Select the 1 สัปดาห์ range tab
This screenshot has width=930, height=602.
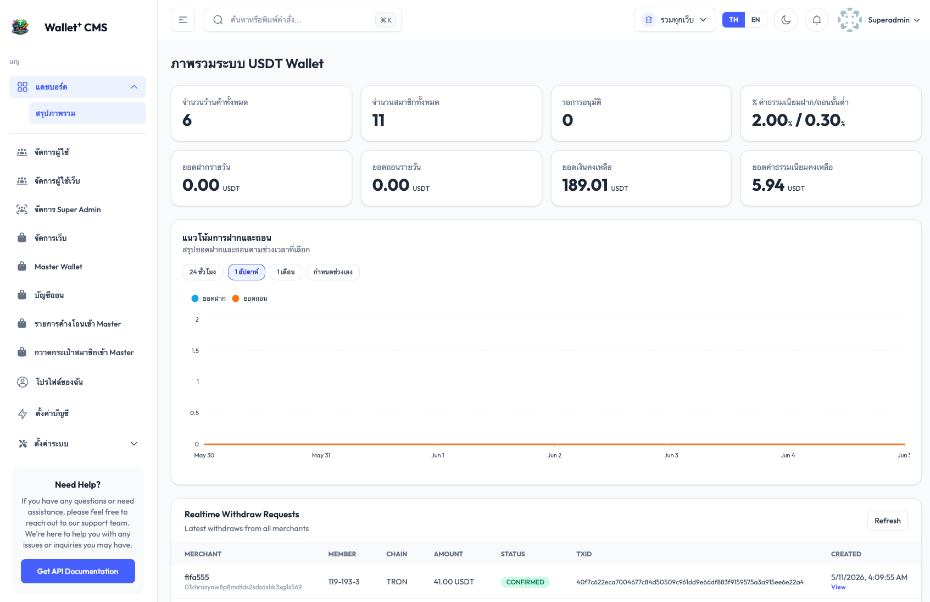247,272
